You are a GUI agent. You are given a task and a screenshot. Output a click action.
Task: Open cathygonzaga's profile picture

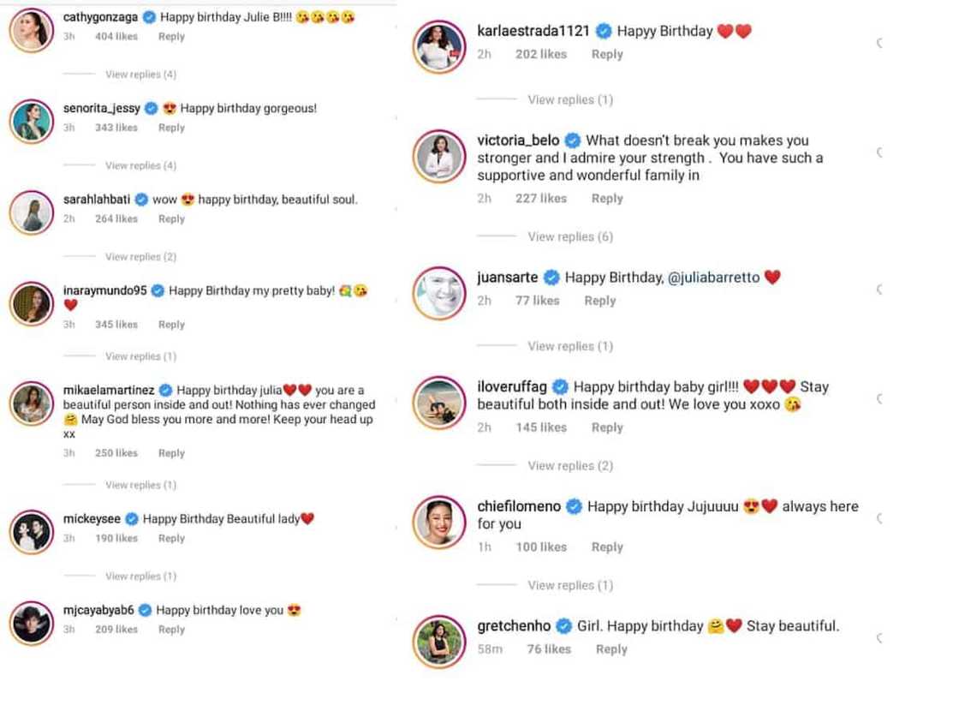click(x=32, y=31)
